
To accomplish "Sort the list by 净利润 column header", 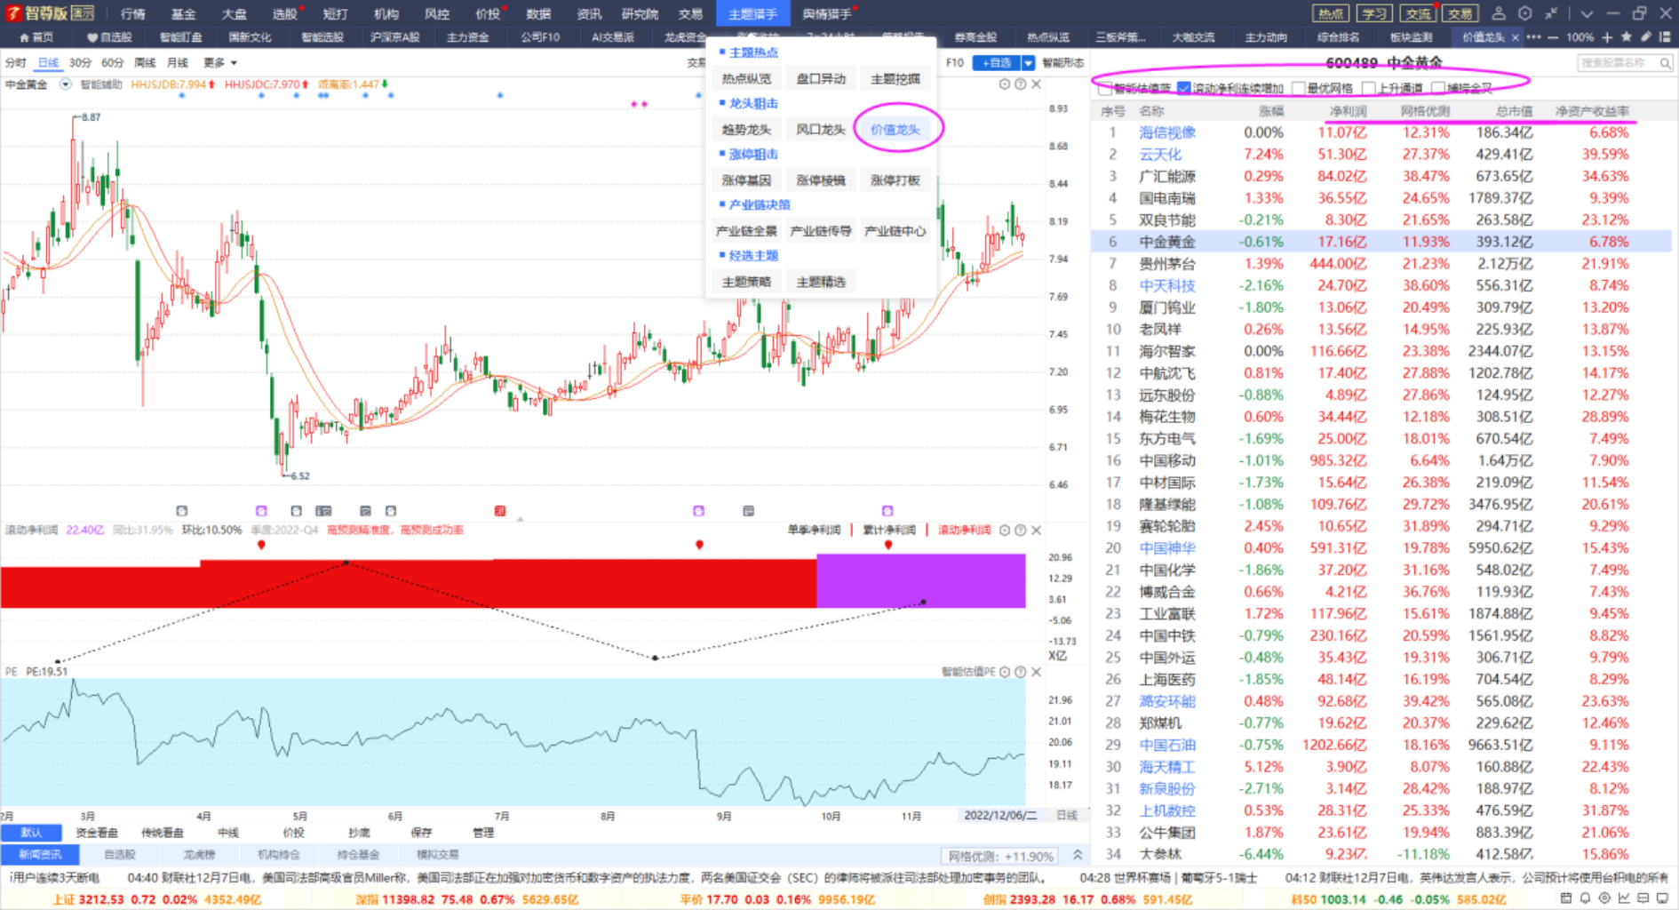I will pos(1348,111).
